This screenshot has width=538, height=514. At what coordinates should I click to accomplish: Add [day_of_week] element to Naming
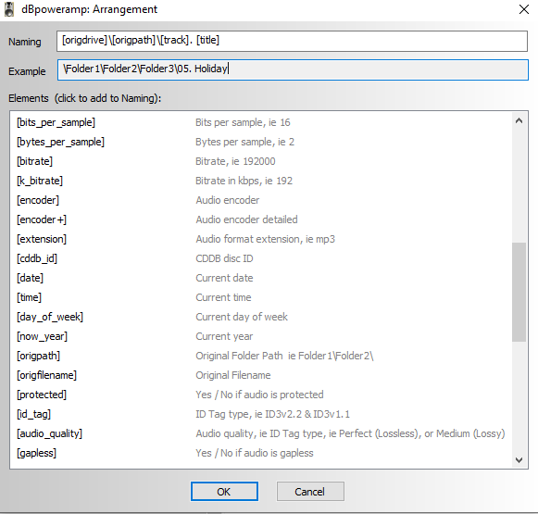coord(50,317)
